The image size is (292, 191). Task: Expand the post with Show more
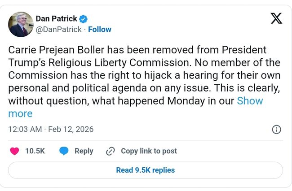click(x=250, y=101)
